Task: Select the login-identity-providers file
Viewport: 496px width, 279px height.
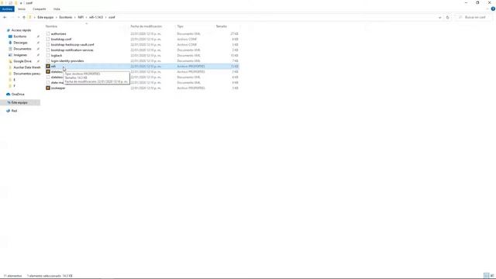Action: click(x=67, y=60)
